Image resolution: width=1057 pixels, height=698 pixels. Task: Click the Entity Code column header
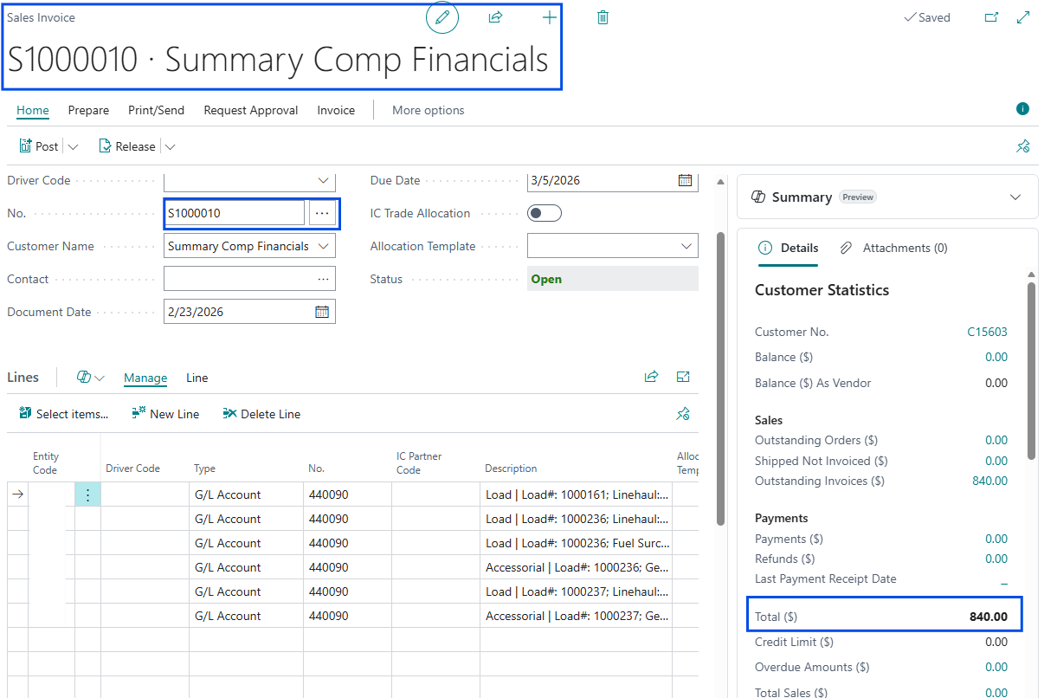coord(45,463)
